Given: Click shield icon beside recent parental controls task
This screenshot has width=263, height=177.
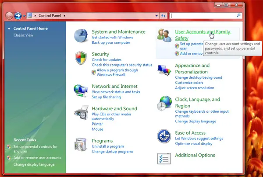Looking at the screenshot, I should tap(9, 147).
